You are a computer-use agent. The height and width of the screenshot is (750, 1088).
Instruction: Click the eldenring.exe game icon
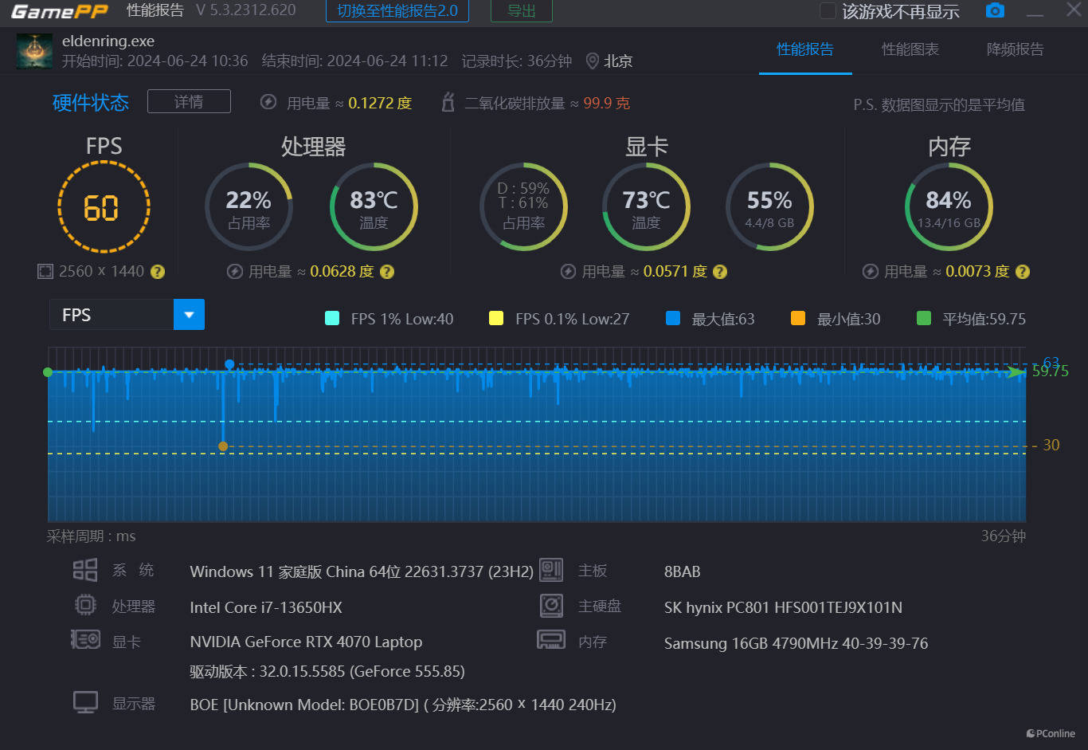pyautogui.click(x=34, y=51)
